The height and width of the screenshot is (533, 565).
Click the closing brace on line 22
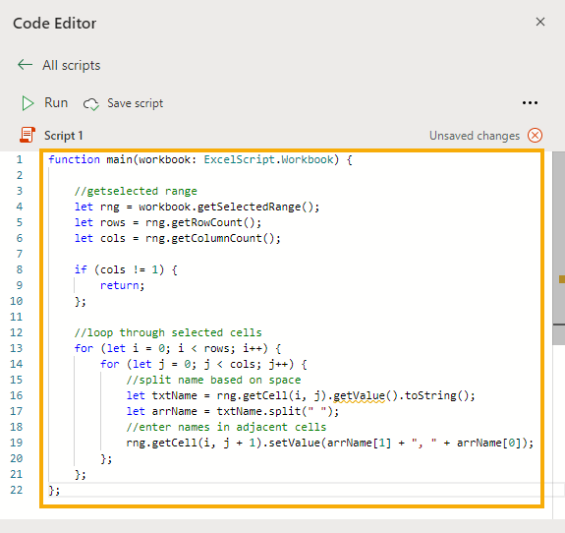tap(54, 491)
